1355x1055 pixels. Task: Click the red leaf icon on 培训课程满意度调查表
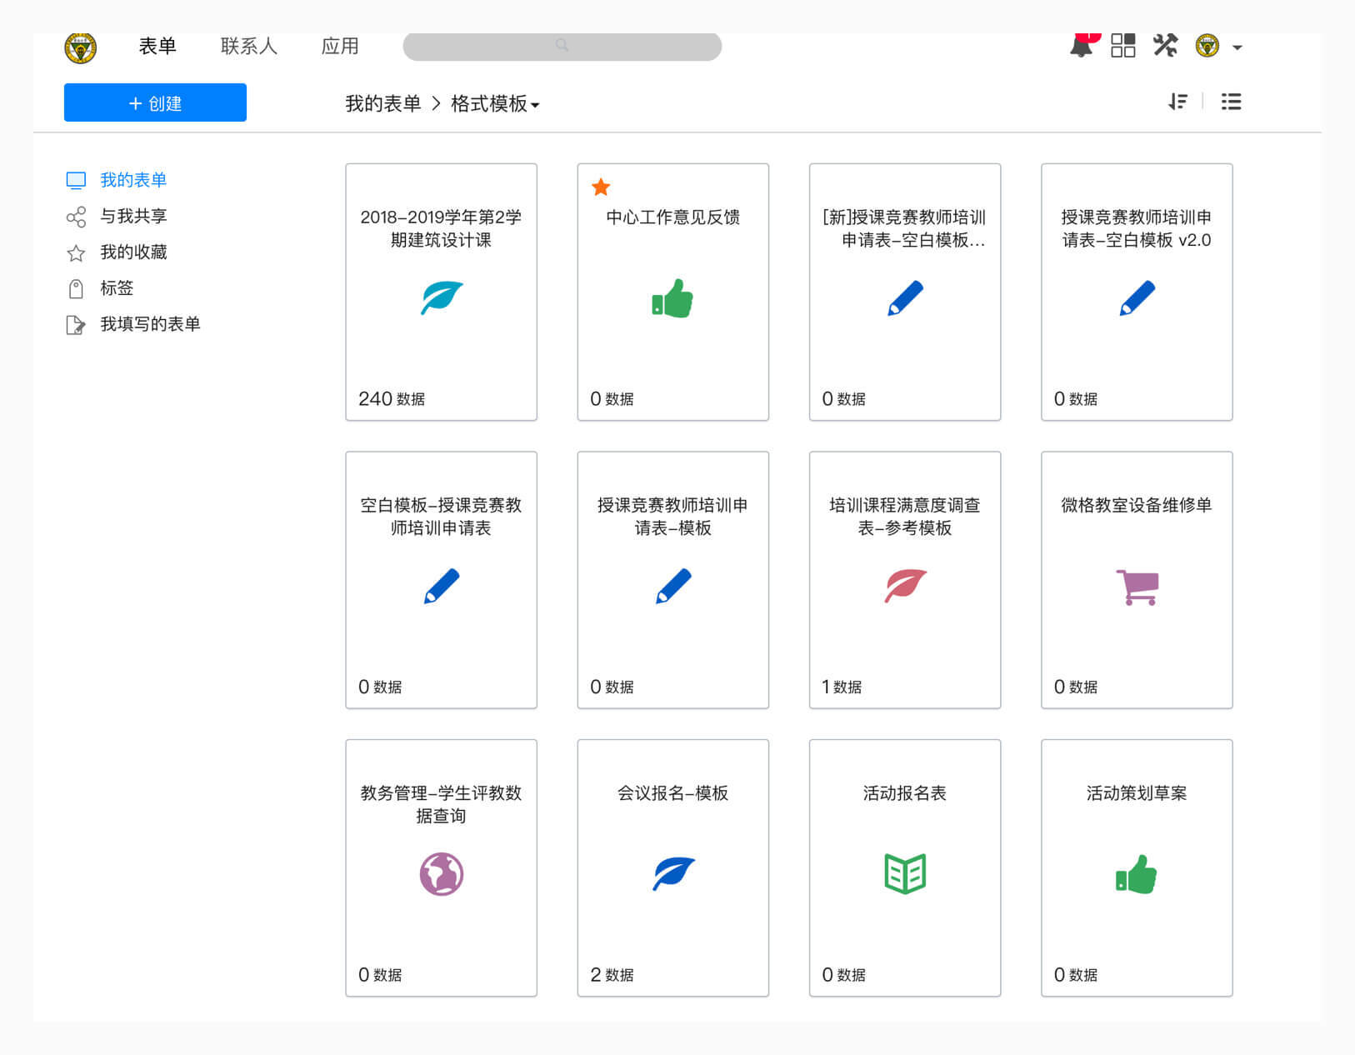(905, 585)
